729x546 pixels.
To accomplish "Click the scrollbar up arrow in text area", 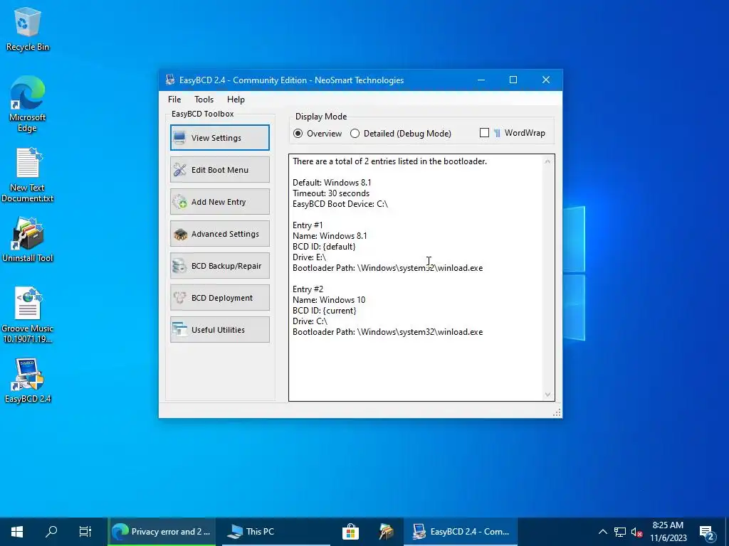I will (547, 161).
